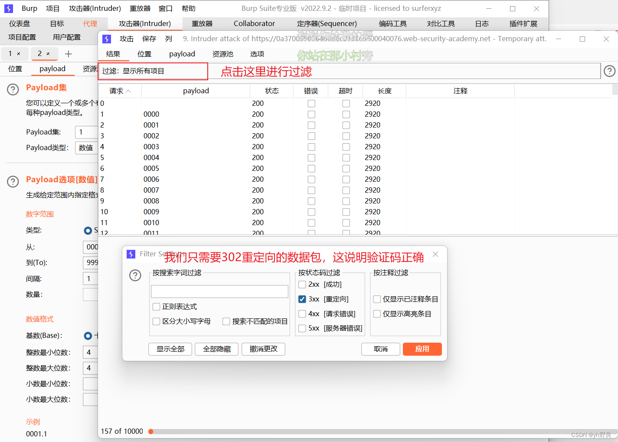Switch to attack window 选项 tab
This screenshot has height=442, width=618.
click(257, 54)
